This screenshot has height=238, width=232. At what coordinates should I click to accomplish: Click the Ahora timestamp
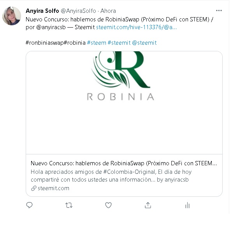(x=108, y=11)
